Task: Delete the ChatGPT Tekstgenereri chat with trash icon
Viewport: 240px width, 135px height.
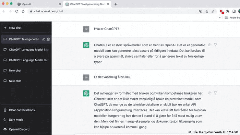Action: click(x=48, y=39)
